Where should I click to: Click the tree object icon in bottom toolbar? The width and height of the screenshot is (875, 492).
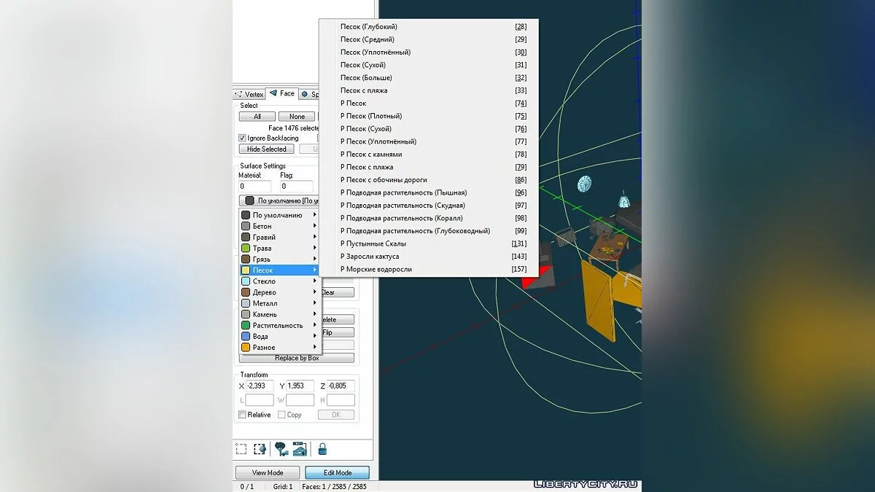281,449
